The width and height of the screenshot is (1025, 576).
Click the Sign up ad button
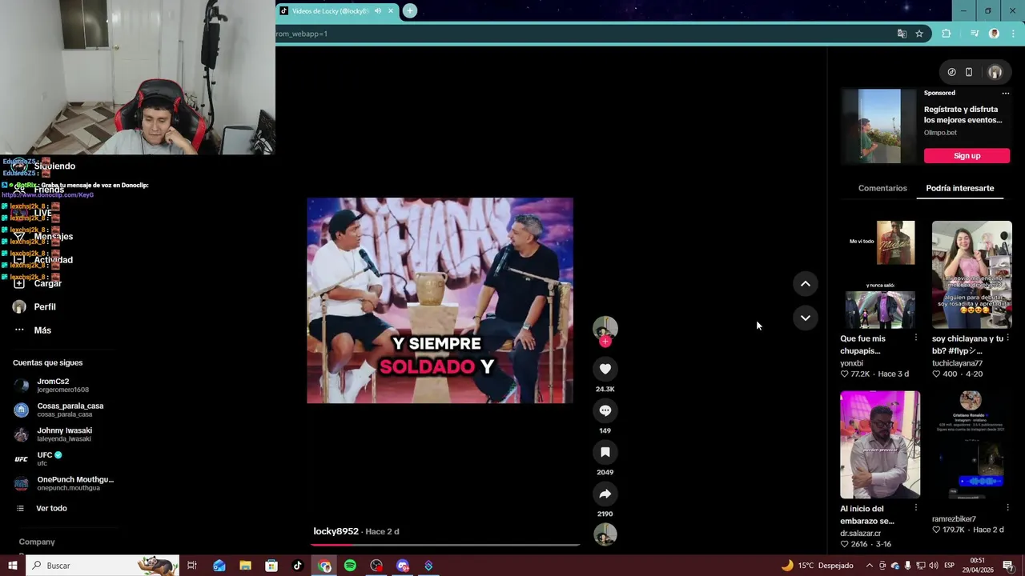967,155
